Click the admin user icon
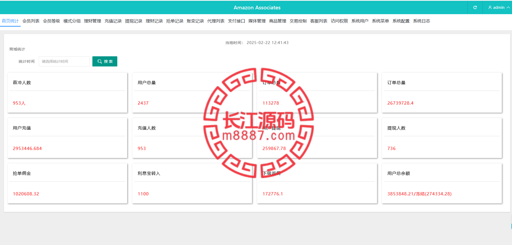The height and width of the screenshot is (245, 512). [x=490, y=7]
